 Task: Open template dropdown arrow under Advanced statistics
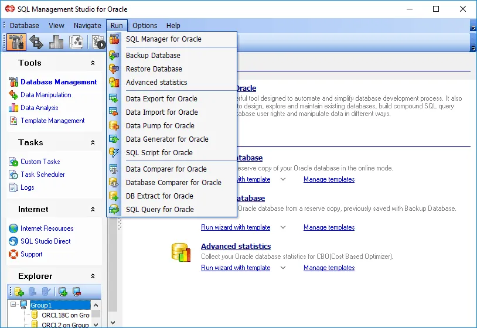(283, 268)
